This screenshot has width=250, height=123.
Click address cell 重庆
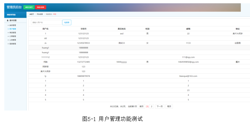(238, 62)
